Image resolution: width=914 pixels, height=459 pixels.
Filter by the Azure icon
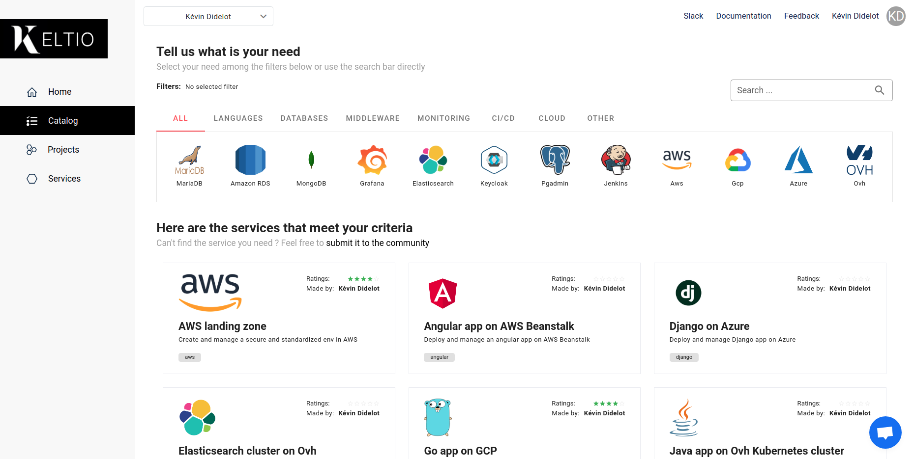798,160
